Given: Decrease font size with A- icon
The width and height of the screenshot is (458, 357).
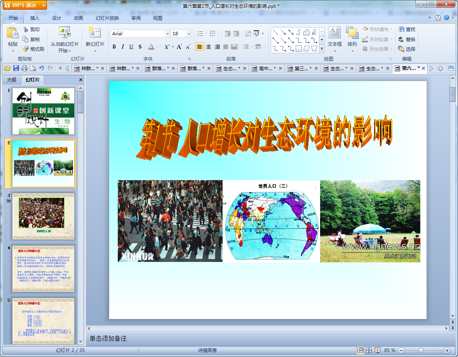Looking at the screenshot, I should pyautogui.click(x=188, y=47).
